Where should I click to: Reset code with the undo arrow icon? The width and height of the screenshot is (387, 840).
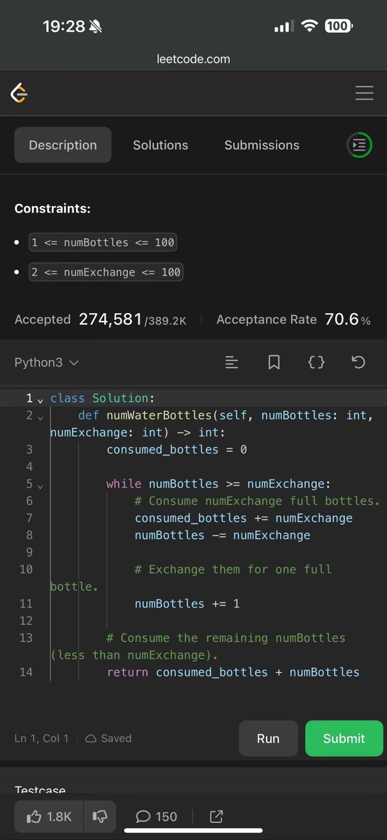(359, 362)
